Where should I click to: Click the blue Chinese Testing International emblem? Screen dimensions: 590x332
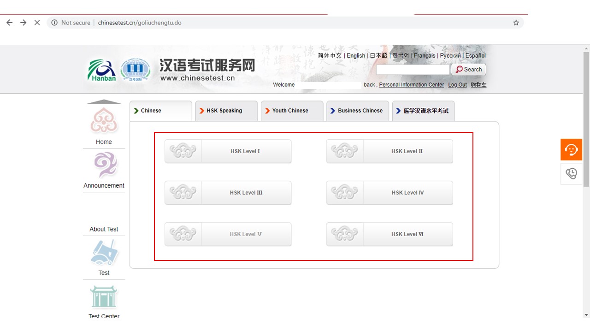coord(135,71)
